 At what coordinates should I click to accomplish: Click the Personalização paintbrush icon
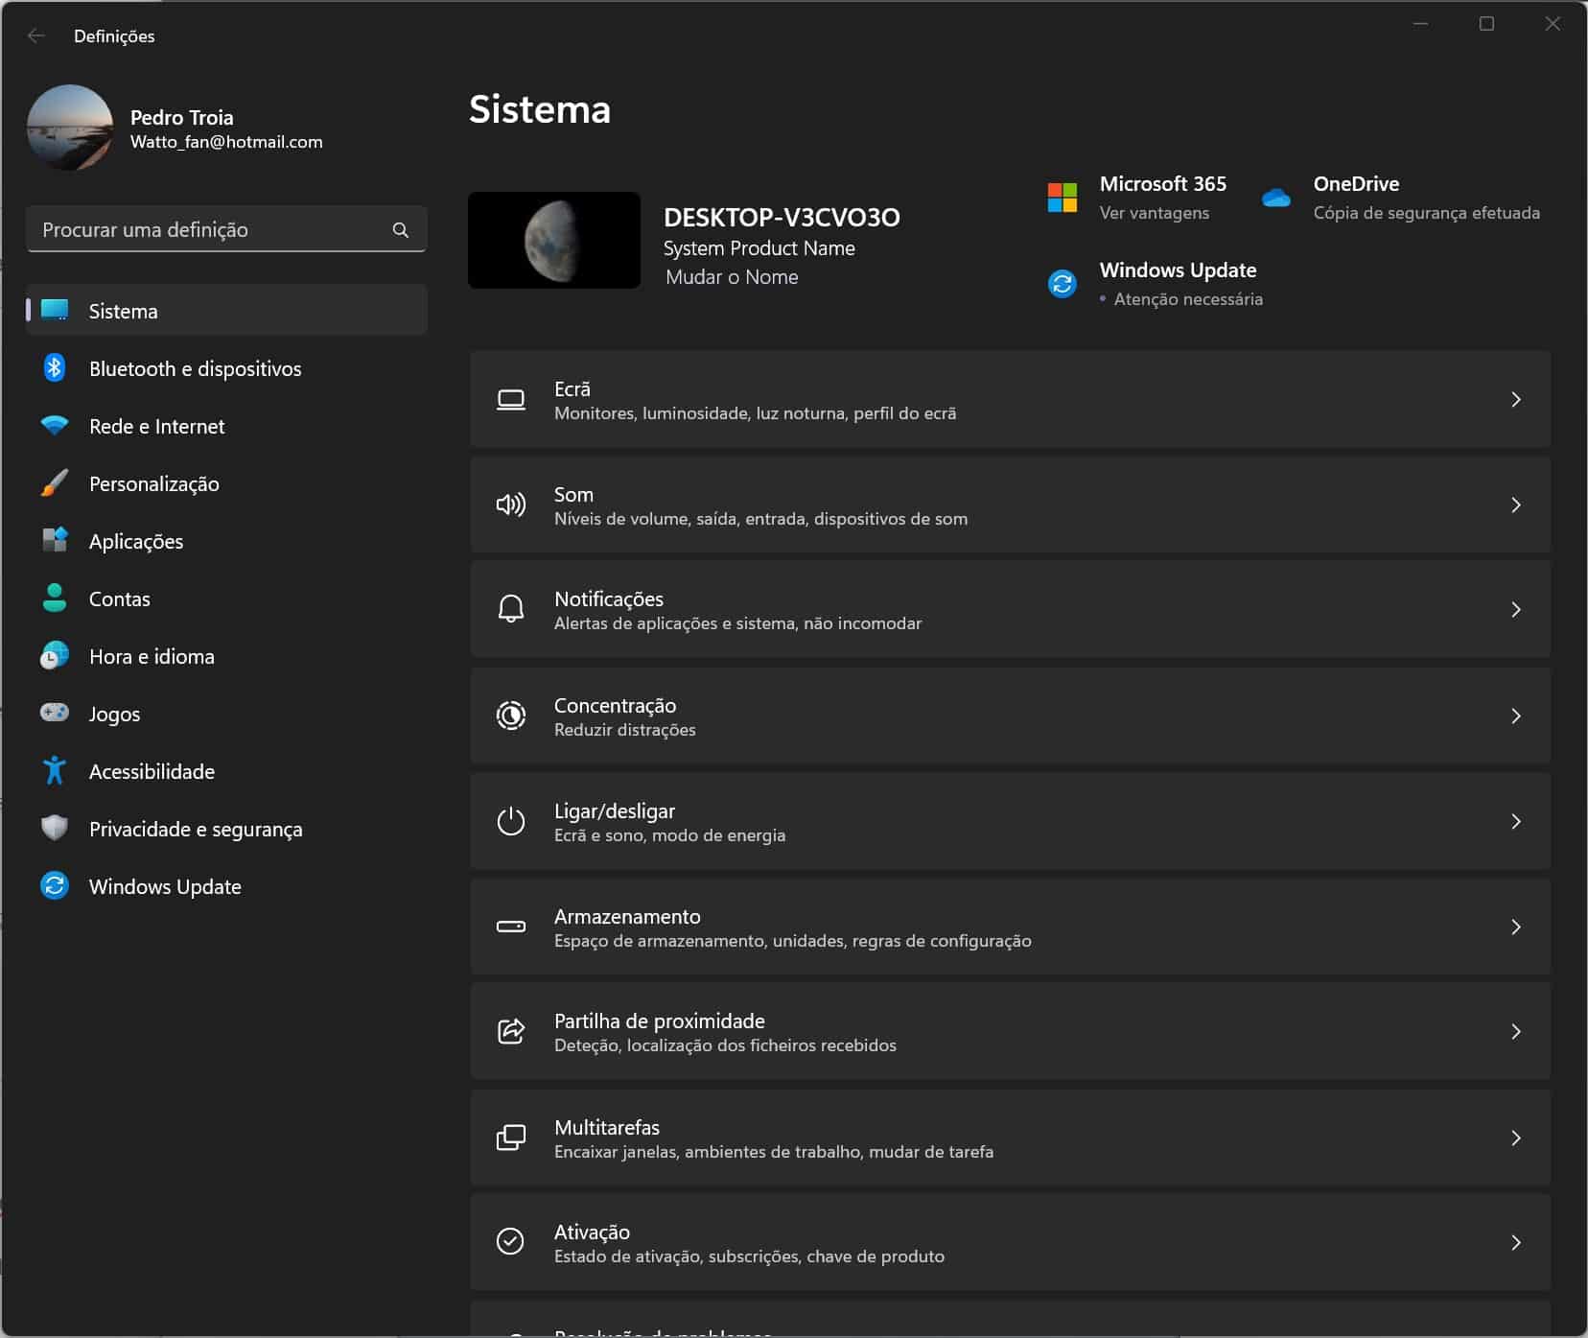coord(55,483)
